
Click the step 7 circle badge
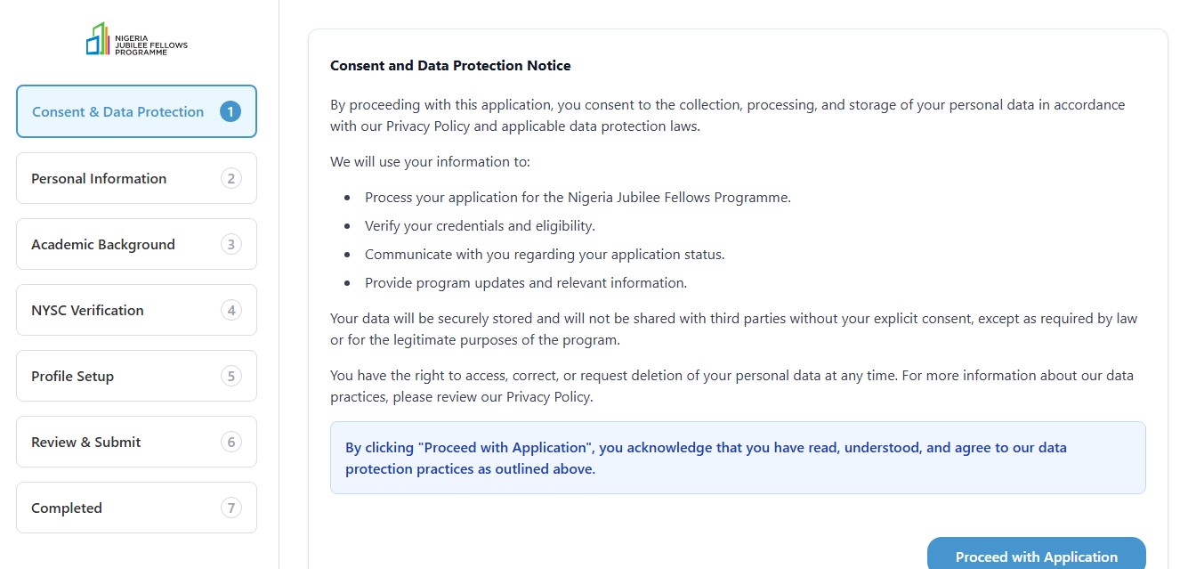231,508
